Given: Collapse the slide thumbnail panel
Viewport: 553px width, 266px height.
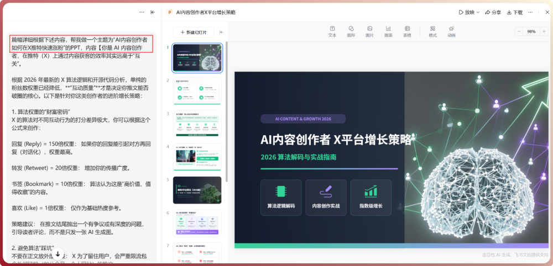Looking at the screenshot, I should [222, 32].
